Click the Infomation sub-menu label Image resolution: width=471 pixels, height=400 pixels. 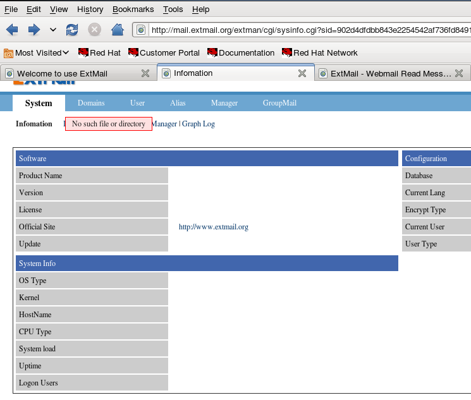pos(34,124)
